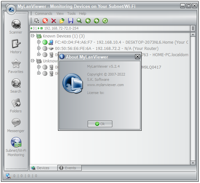Click the green back arrow icon
This screenshot has width=200, height=183.
(88, 21)
